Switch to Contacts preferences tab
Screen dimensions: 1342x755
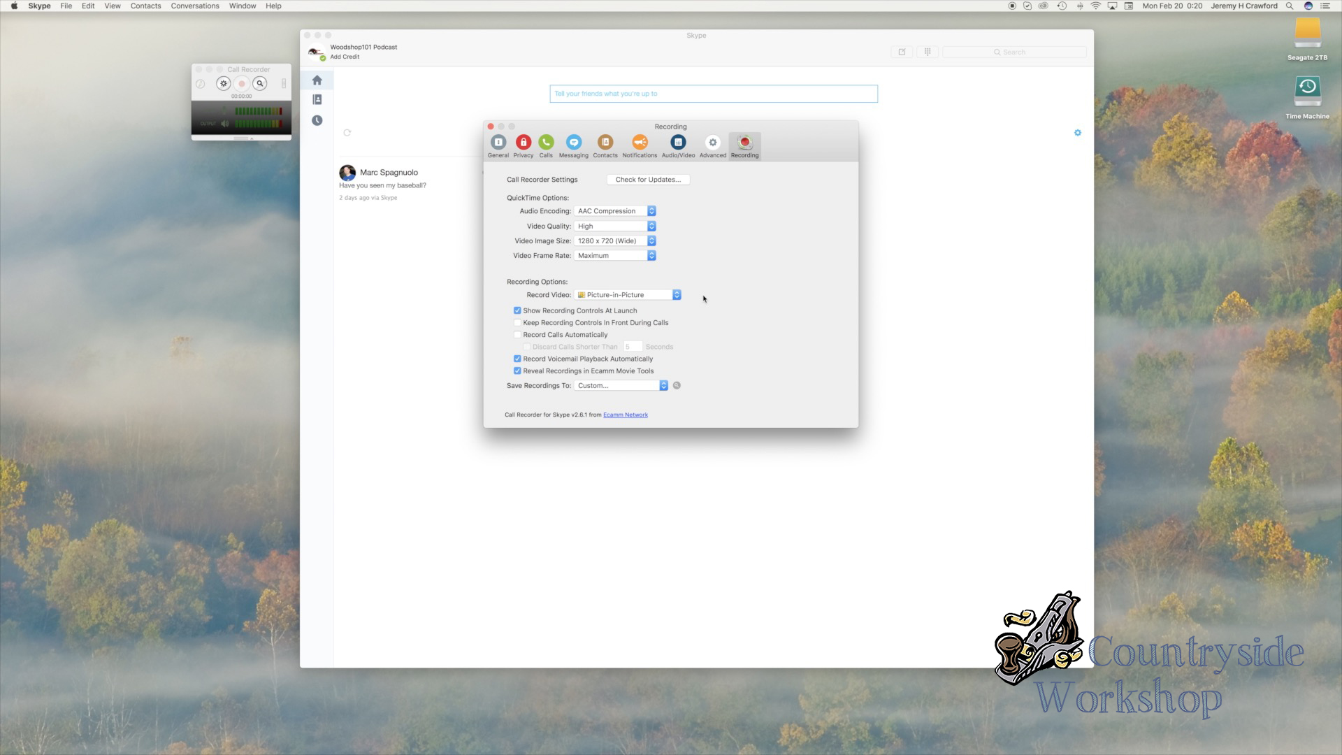(605, 146)
